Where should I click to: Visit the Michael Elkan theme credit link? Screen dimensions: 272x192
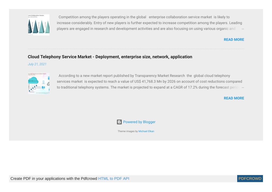(146, 131)
